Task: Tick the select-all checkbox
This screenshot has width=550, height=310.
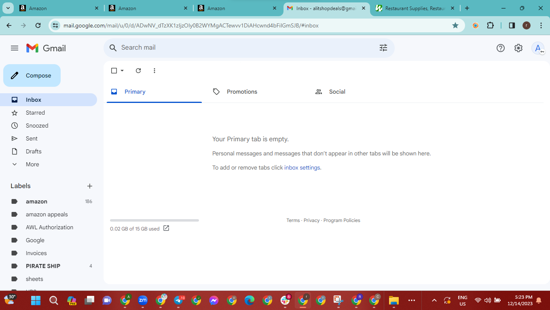Action: (x=114, y=71)
